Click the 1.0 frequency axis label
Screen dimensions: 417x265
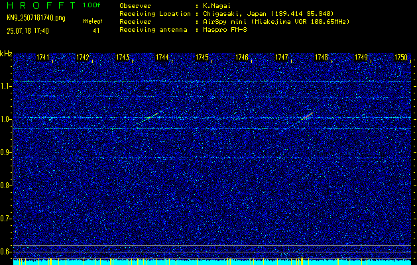coord(5,120)
